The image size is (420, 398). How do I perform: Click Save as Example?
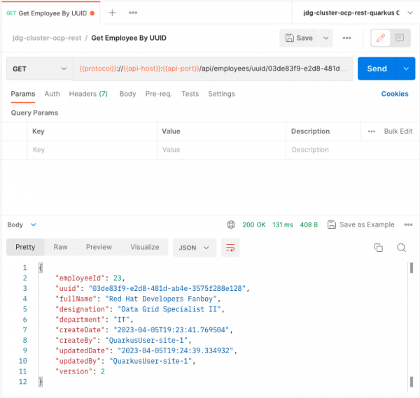tap(360, 225)
